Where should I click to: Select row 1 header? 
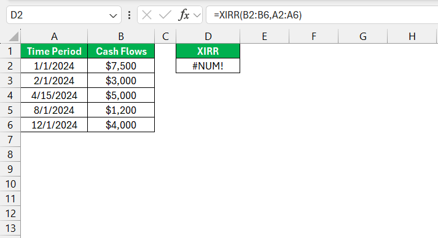click(x=10, y=51)
